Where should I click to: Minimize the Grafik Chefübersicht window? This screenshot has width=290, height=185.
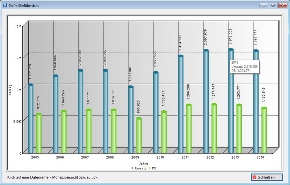click(263, 5)
